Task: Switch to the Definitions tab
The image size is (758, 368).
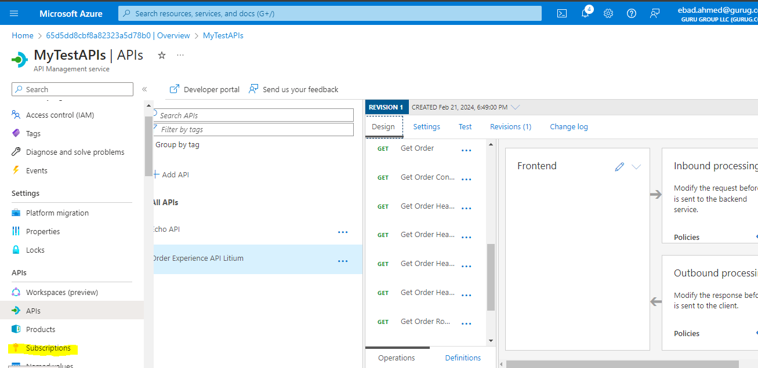Action: (463, 358)
